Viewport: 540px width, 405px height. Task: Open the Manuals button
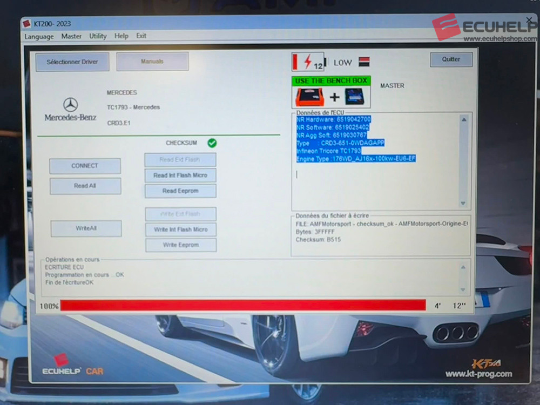click(x=152, y=62)
